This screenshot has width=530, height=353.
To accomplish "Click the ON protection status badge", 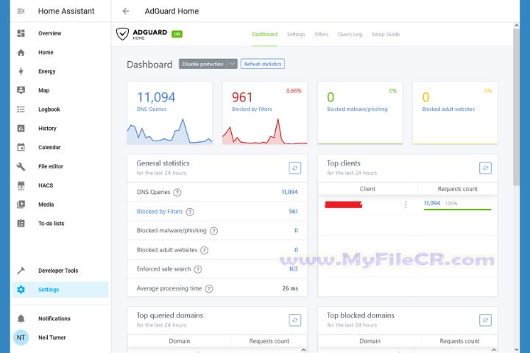I will pos(177,34).
